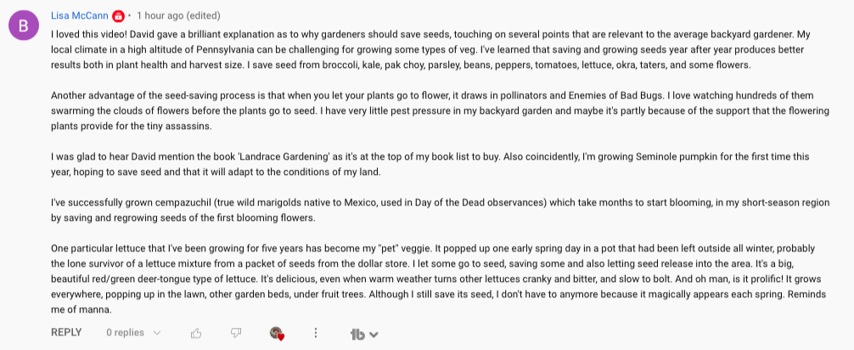Screen dimensions: 854x350
Task: Open the three-dot comment options menu
Action: pos(316,333)
